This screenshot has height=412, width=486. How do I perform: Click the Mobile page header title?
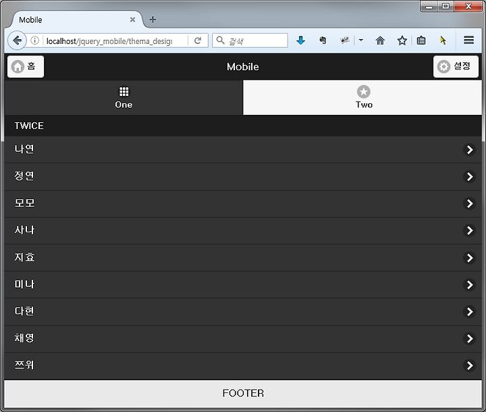[x=243, y=67]
